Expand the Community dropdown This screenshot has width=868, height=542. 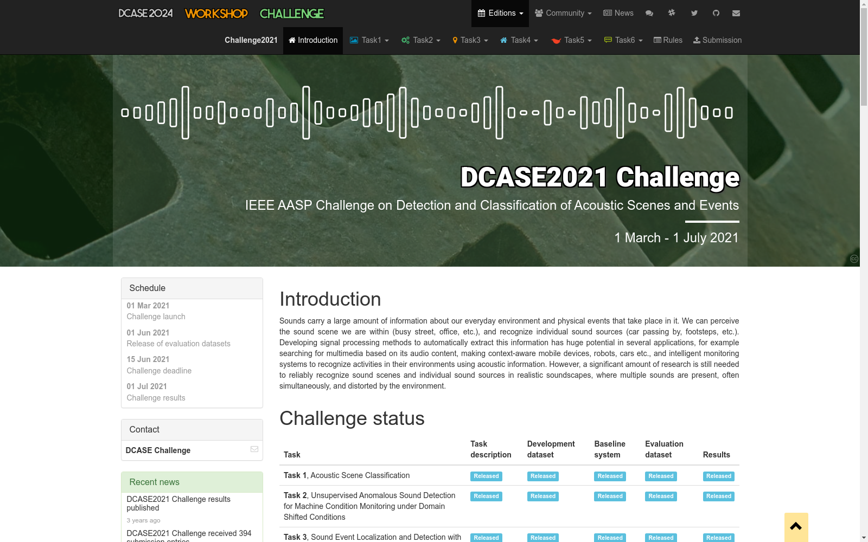point(563,13)
